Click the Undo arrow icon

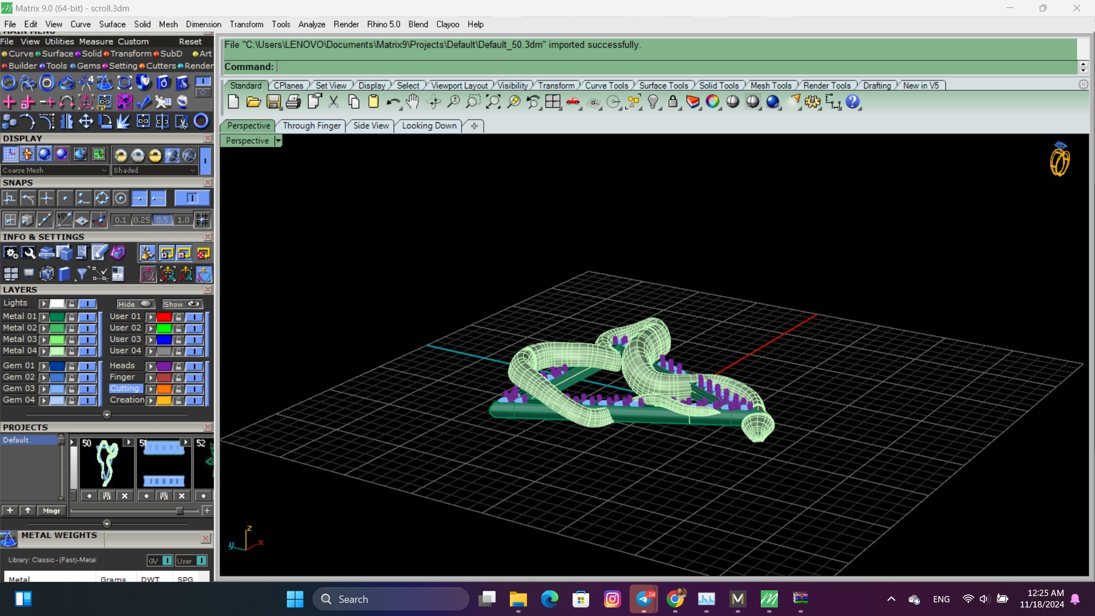(393, 102)
